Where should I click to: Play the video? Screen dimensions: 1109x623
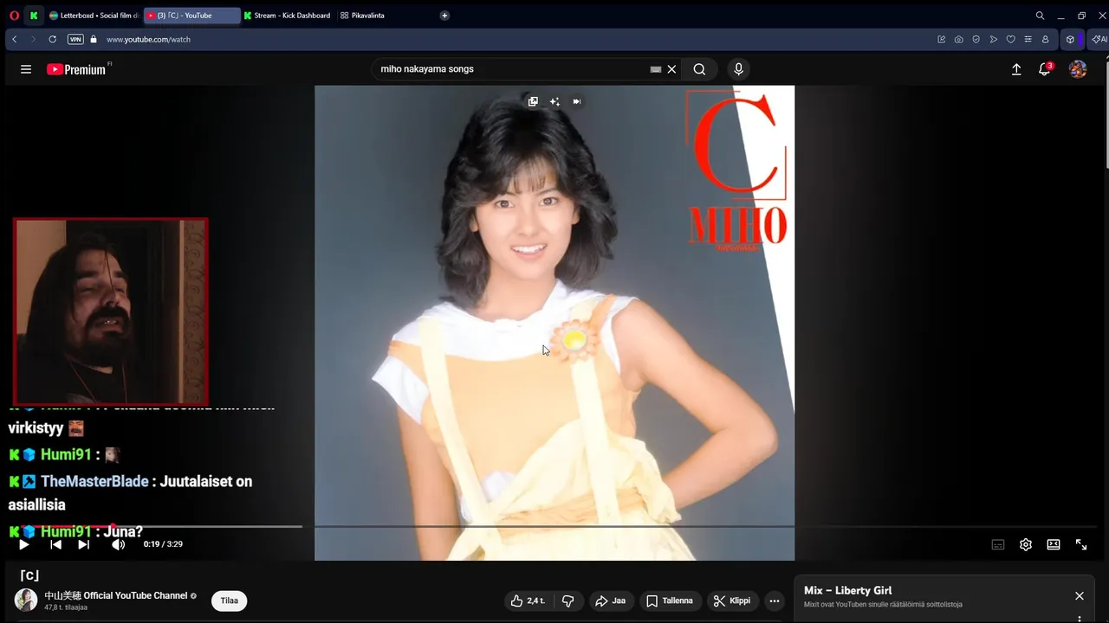[x=23, y=544]
